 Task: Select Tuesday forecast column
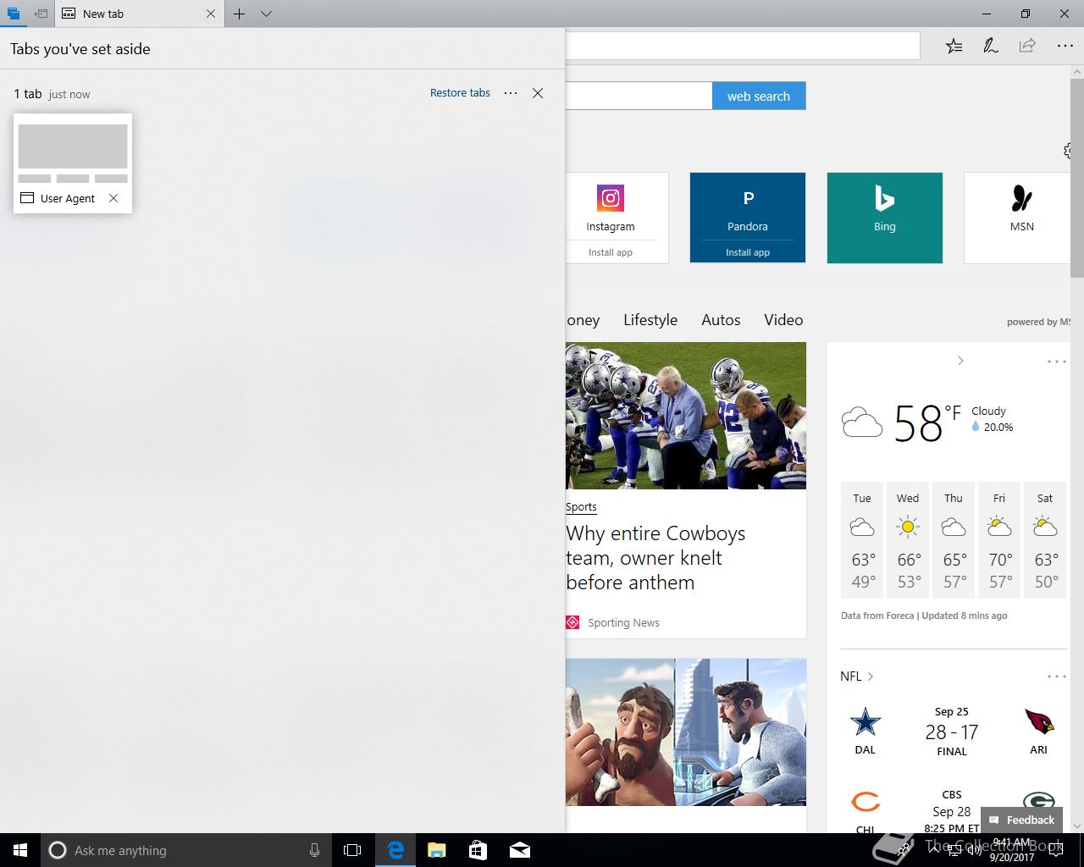click(x=862, y=540)
